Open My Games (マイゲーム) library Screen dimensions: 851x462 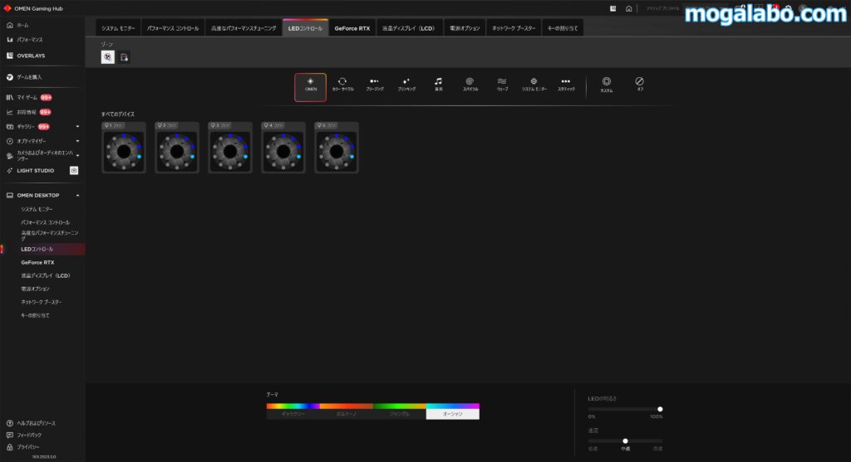coord(27,98)
